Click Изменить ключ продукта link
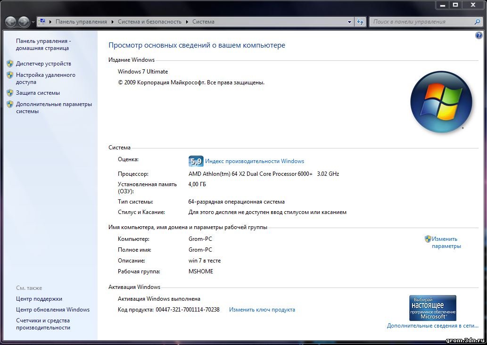This screenshot has width=487, height=345. click(262, 310)
